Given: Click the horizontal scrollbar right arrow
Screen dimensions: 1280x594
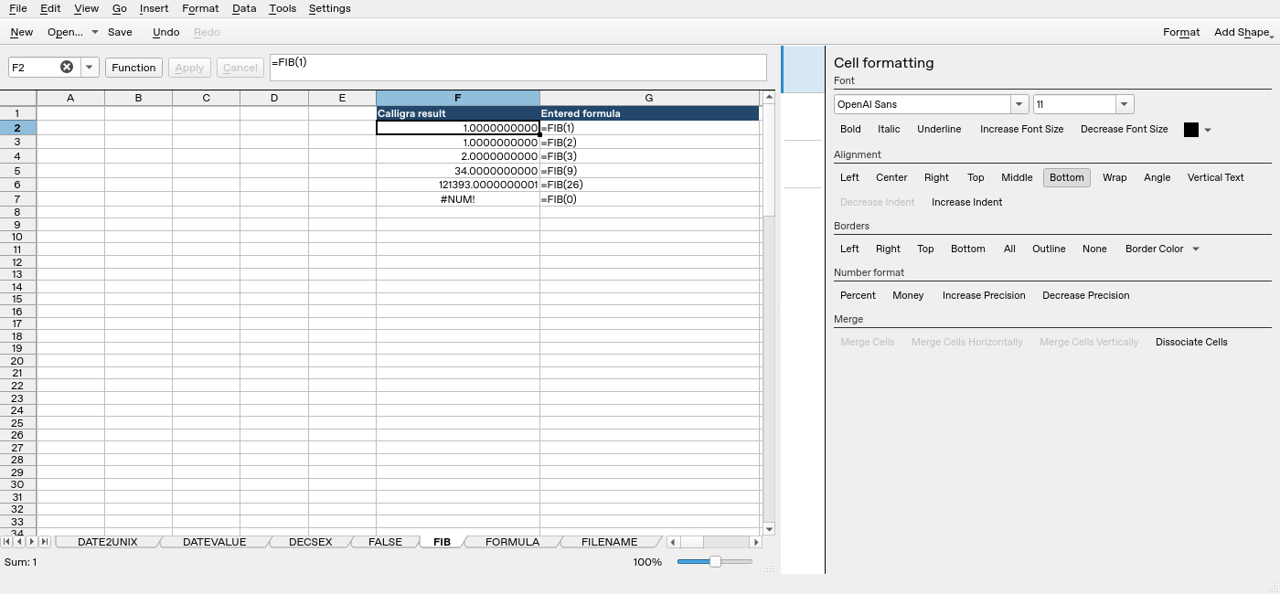Looking at the screenshot, I should coord(755,542).
